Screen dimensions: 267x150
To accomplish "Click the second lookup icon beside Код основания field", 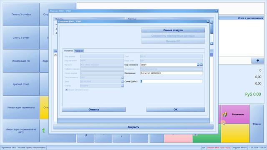I will (x=201, y=65).
